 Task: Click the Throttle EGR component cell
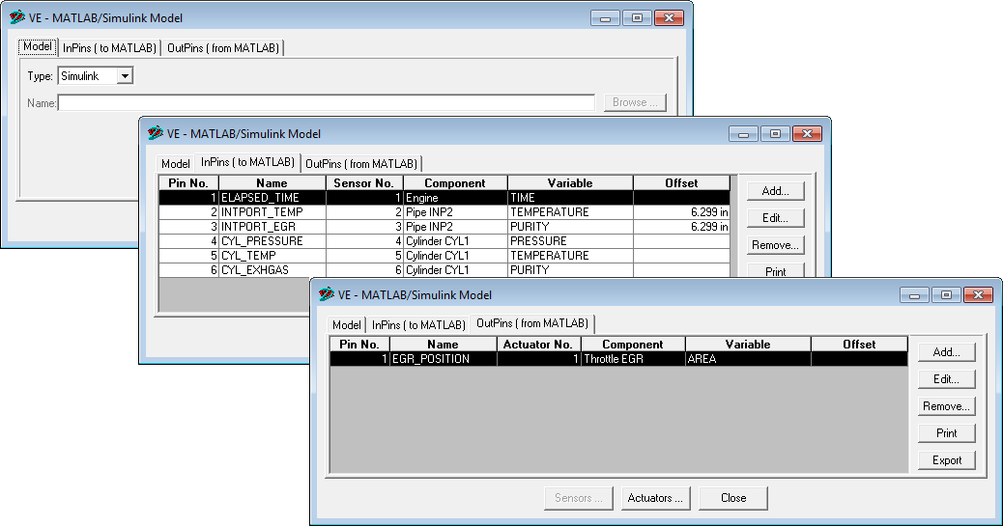[x=633, y=359]
